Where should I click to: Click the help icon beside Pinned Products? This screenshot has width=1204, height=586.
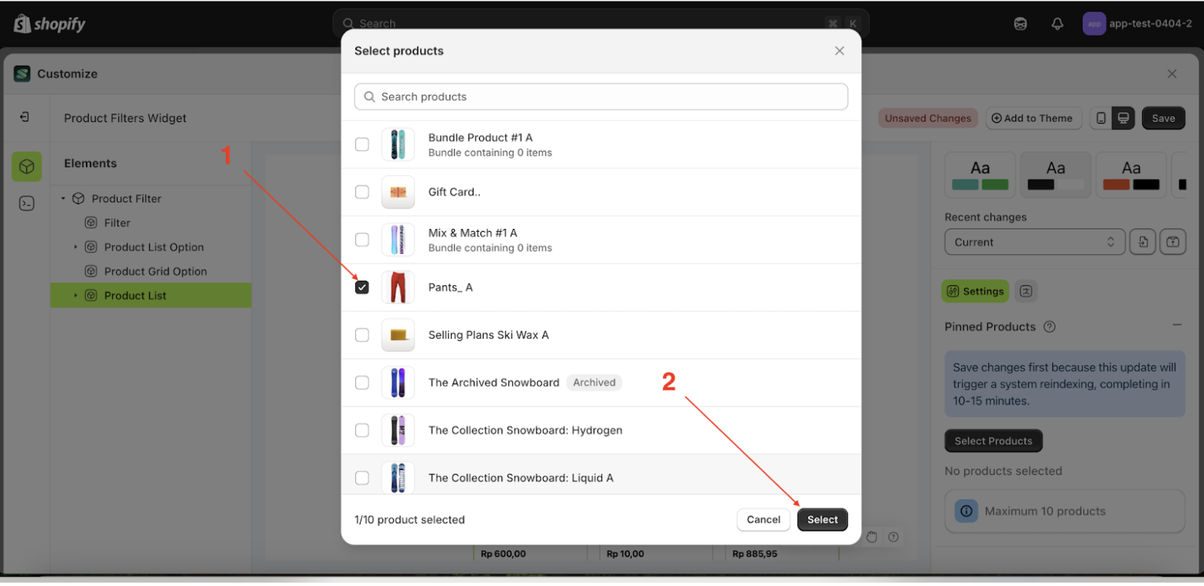pos(1049,327)
